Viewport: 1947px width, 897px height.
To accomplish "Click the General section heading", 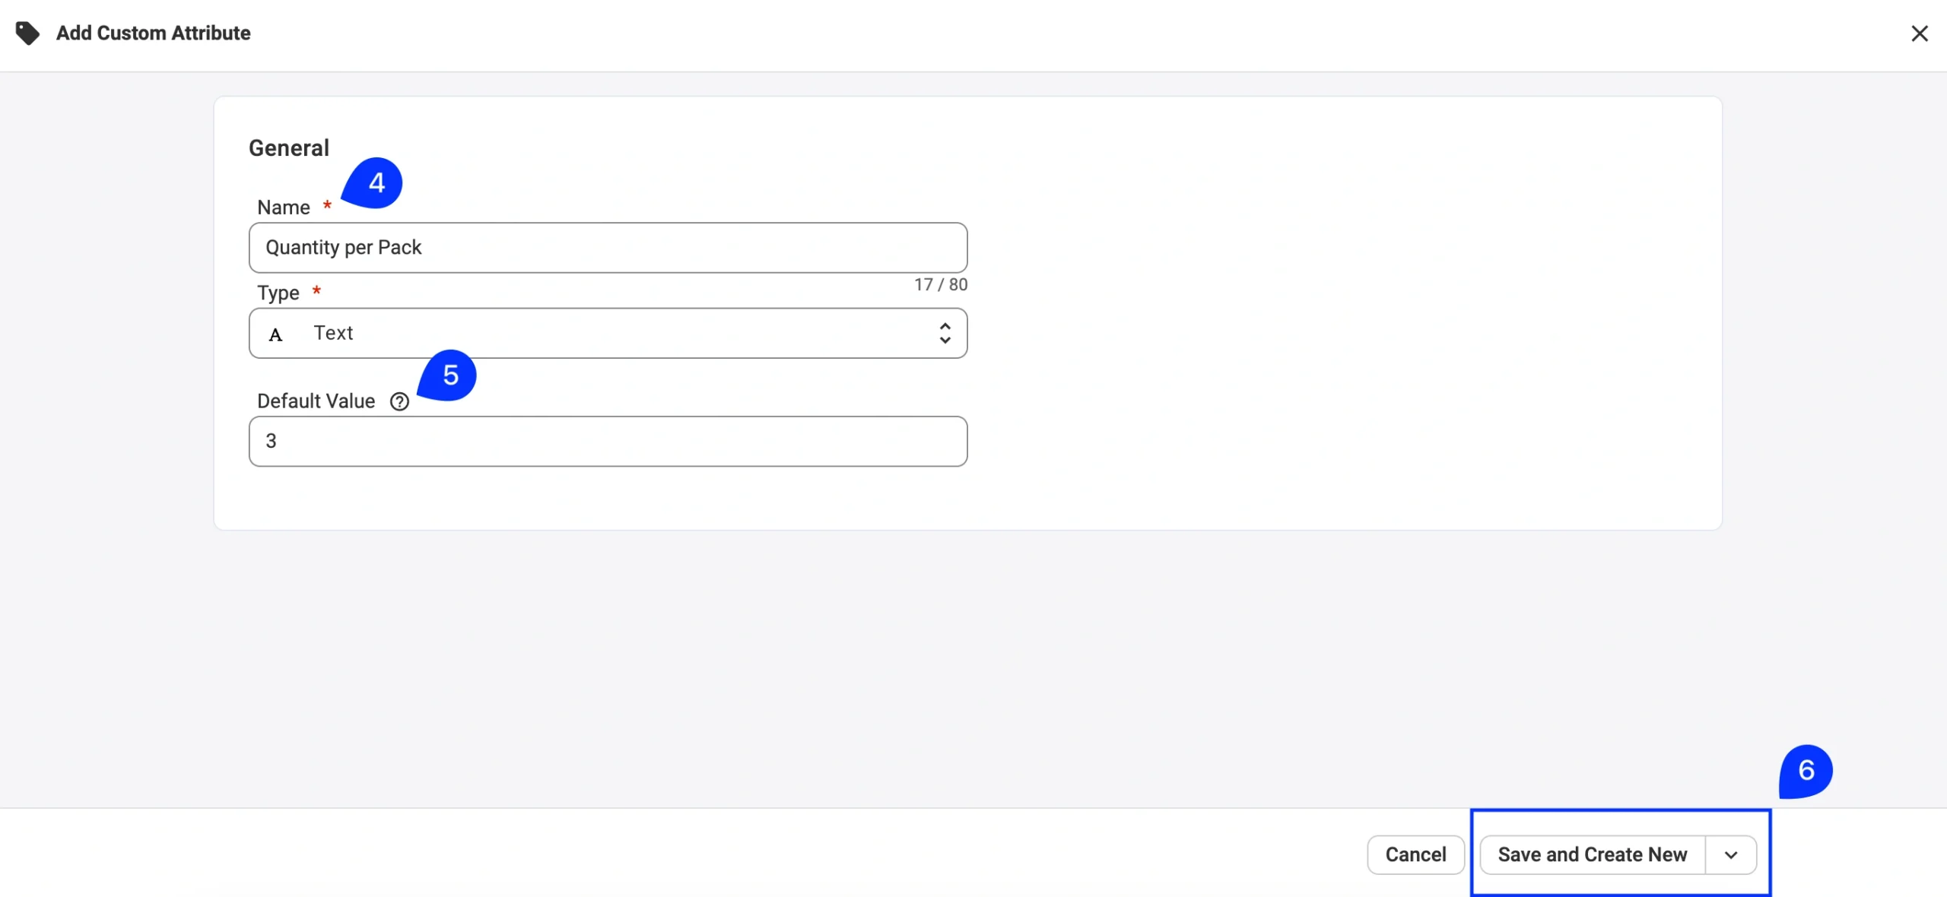I will tap(288, 148).
